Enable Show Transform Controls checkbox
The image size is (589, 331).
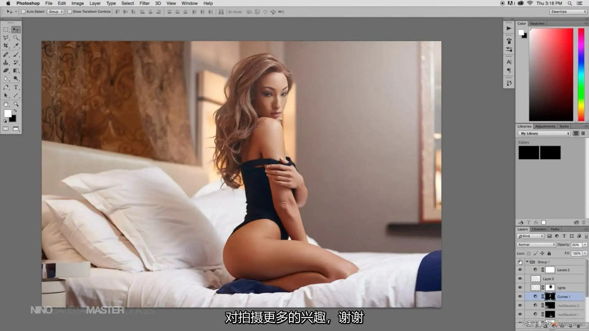(x=70, y=12)
